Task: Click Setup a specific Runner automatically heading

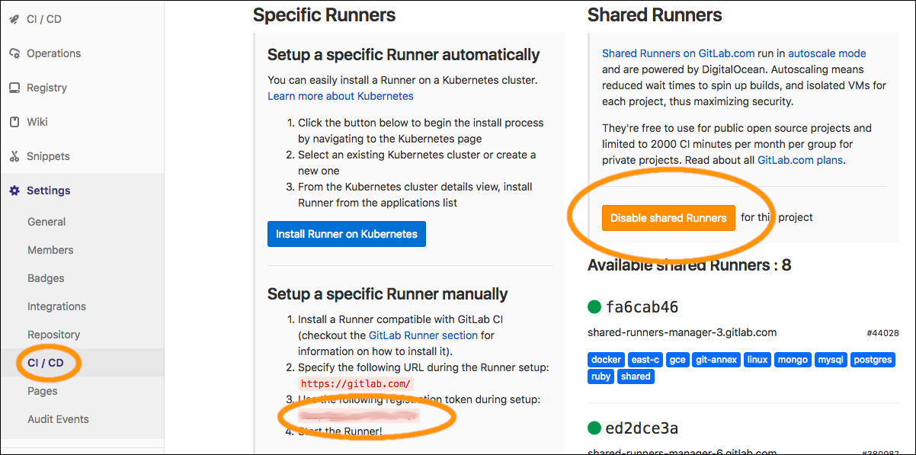Action: pos(403,55)
